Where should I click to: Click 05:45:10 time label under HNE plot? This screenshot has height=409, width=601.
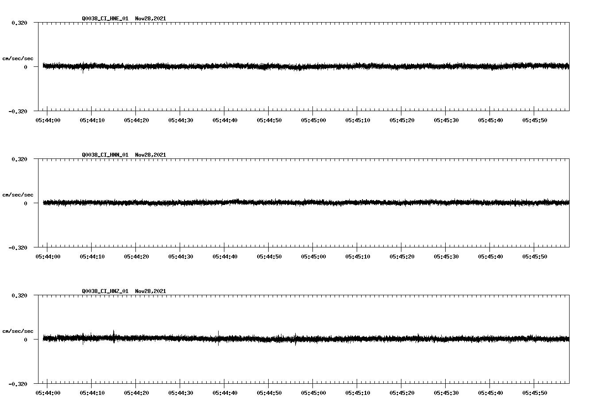[x=358, y=120]
